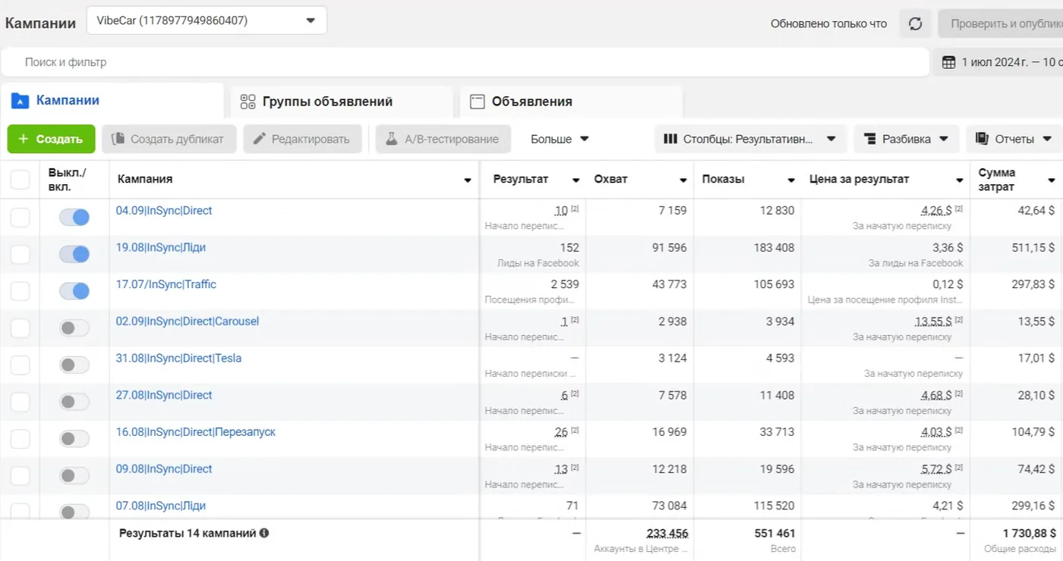
Task: Tick the checkbox for 16.08|InSync|Direct|Перезапуск row
Action: 20,439
